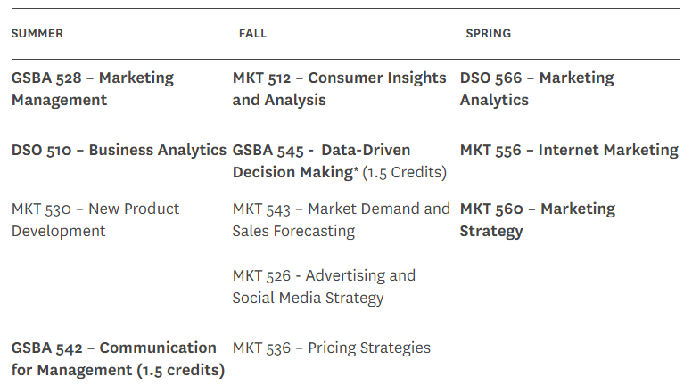Select MKT 530 New Product Development
This screenshot has width=692, height=385.
pyautogui.click(x=95, y=219)
